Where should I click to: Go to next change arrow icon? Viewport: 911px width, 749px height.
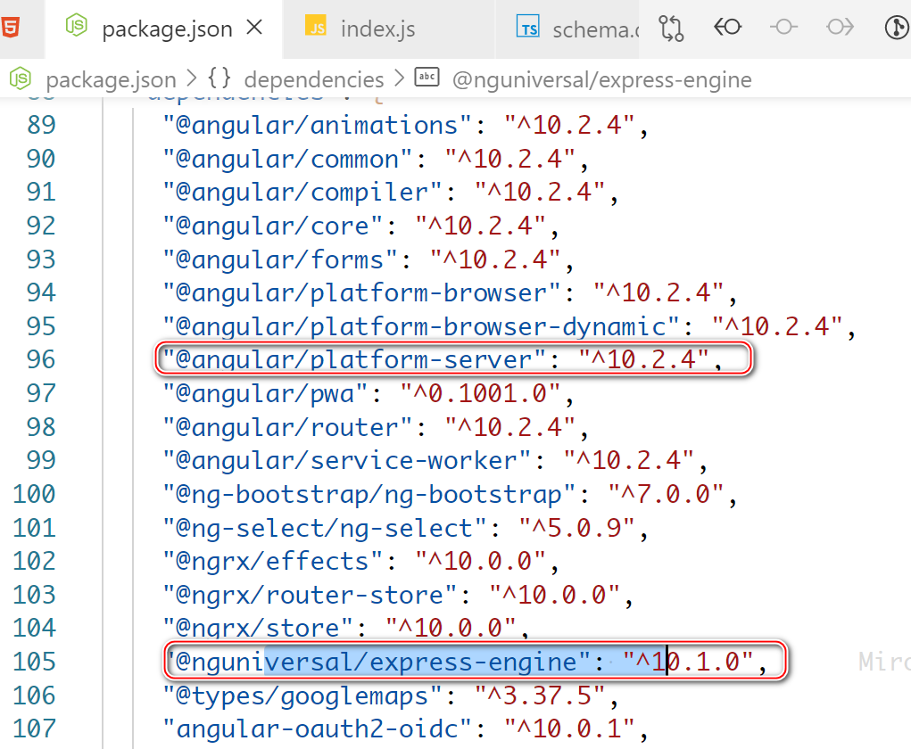click(841, 27)
